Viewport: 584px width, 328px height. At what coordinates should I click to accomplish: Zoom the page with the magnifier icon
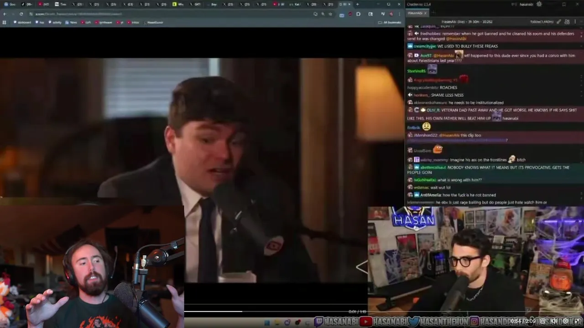point(323,14)
